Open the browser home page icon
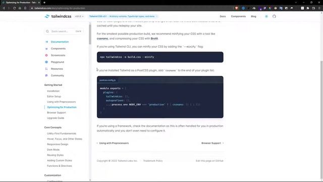The image size is (323, 182). tap(20, 8)
